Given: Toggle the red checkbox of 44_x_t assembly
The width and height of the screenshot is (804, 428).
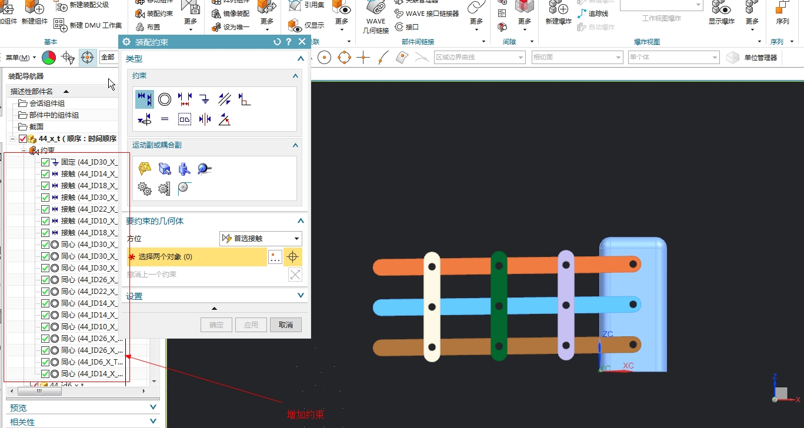Looking at the screenshot, I should pos(23,139).
